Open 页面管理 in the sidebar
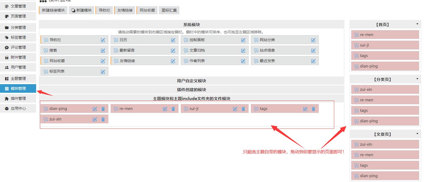The image size is (424, 182). tap(18, 16)
